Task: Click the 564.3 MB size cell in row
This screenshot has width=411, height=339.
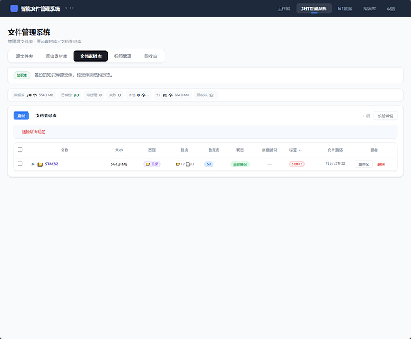Action: (x=119, y=165)
